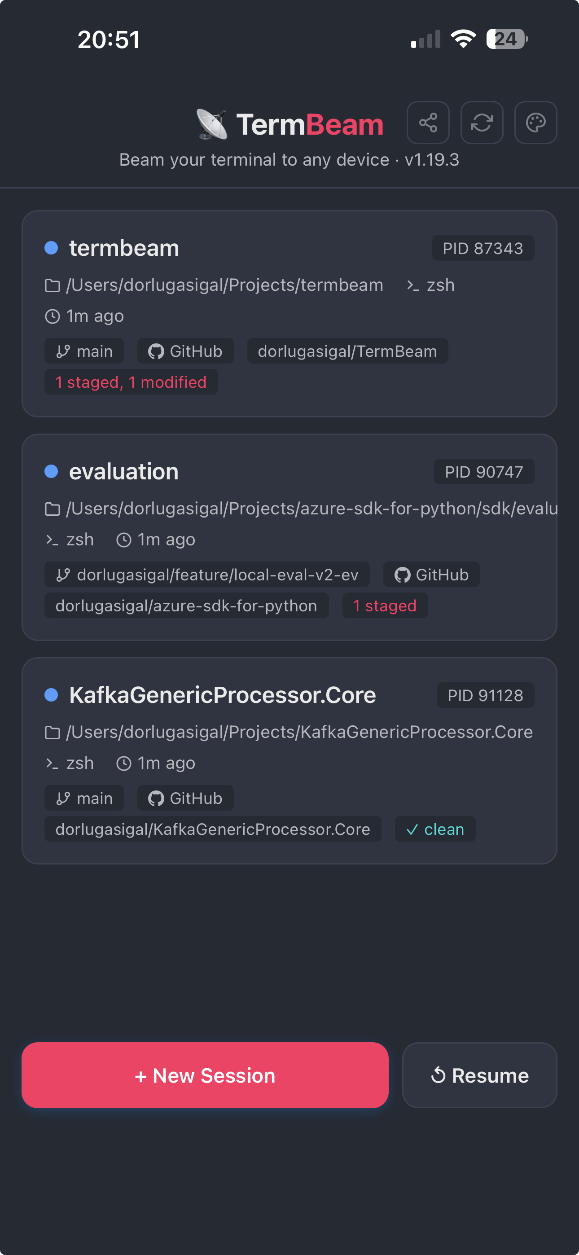
Task: Click the GitHub tag on KafkaGenericProcessor.Core card
Action: tap(185, 799)
